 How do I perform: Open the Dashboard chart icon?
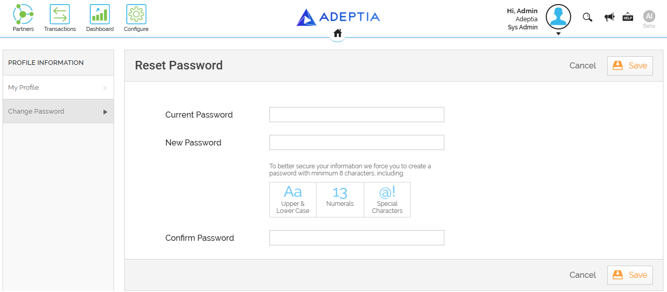click(100, 14)
